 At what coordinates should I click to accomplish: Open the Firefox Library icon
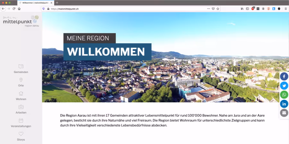tap(242, 9)
